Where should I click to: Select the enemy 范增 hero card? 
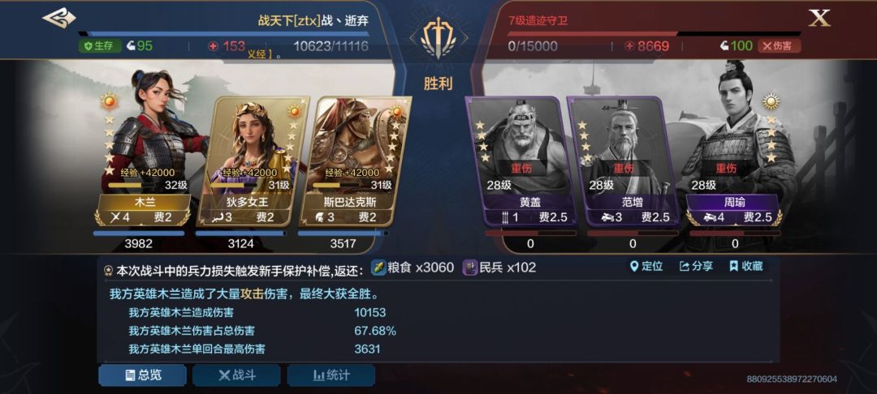[625, 162]
